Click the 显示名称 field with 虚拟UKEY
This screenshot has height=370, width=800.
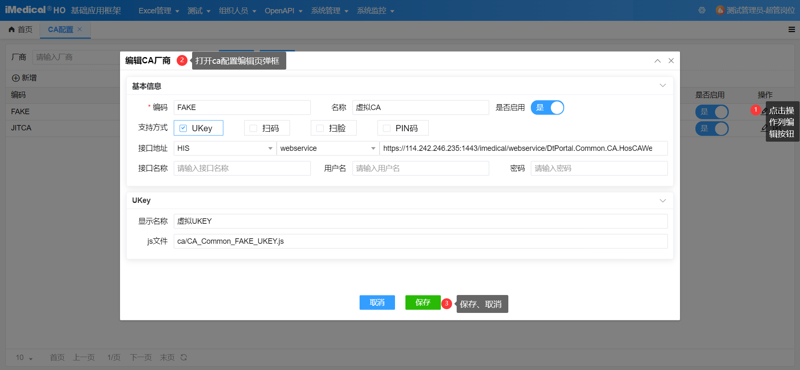click(x=420, y=221)
